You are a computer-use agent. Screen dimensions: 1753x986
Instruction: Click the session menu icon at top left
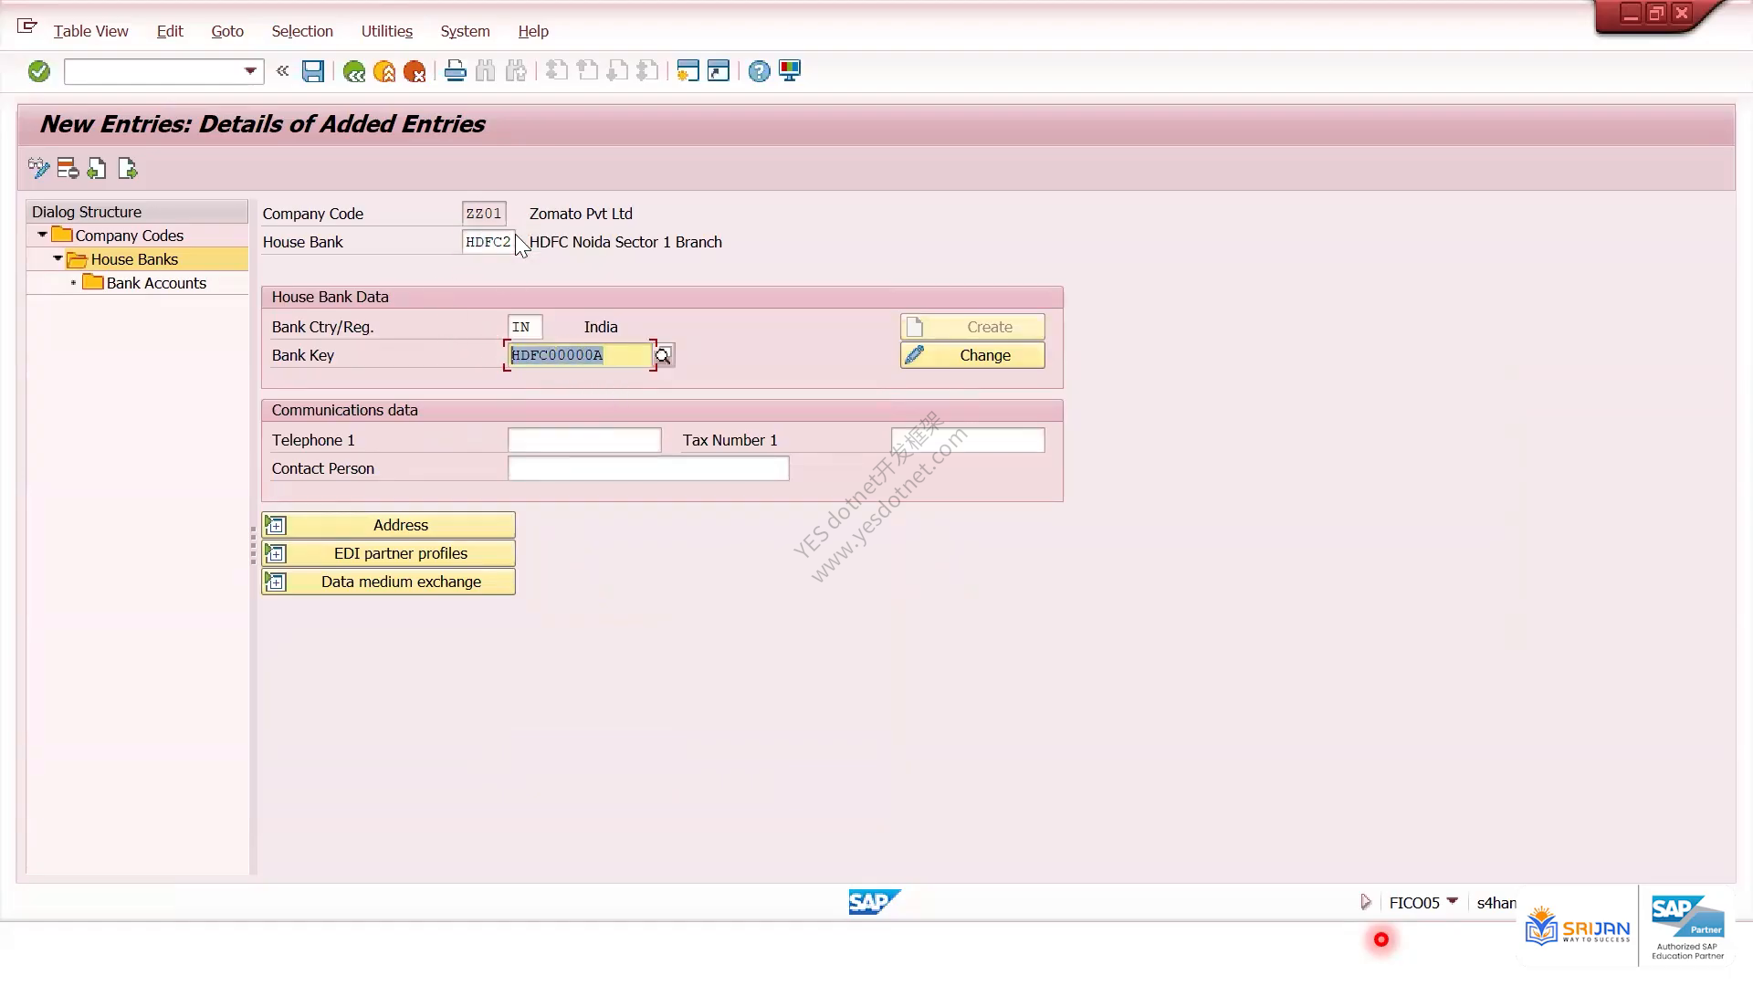pyautogui.click(x=27, y=26)
